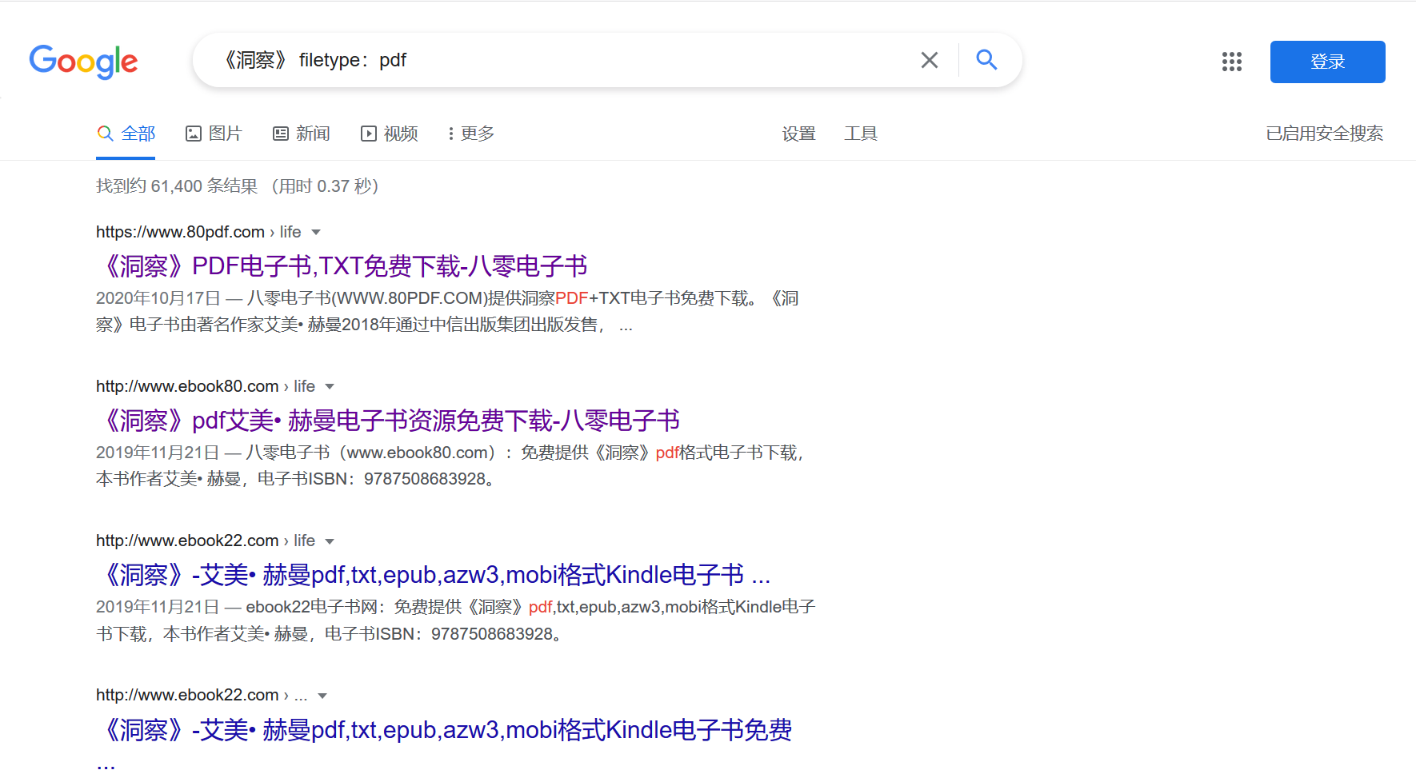Open the 工具 menu
Screen dimensions: 1416x778
tap(861, 133)
